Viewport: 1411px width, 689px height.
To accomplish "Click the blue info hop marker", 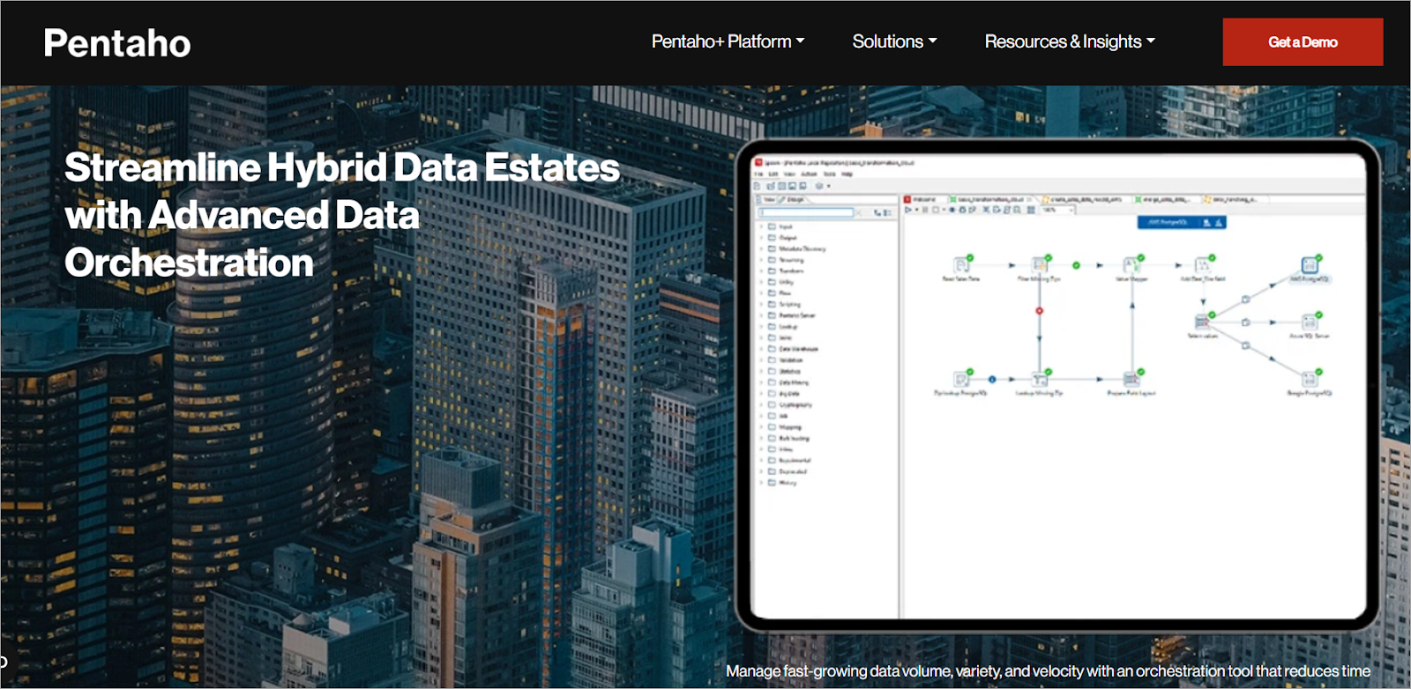I will coord(992,379).
